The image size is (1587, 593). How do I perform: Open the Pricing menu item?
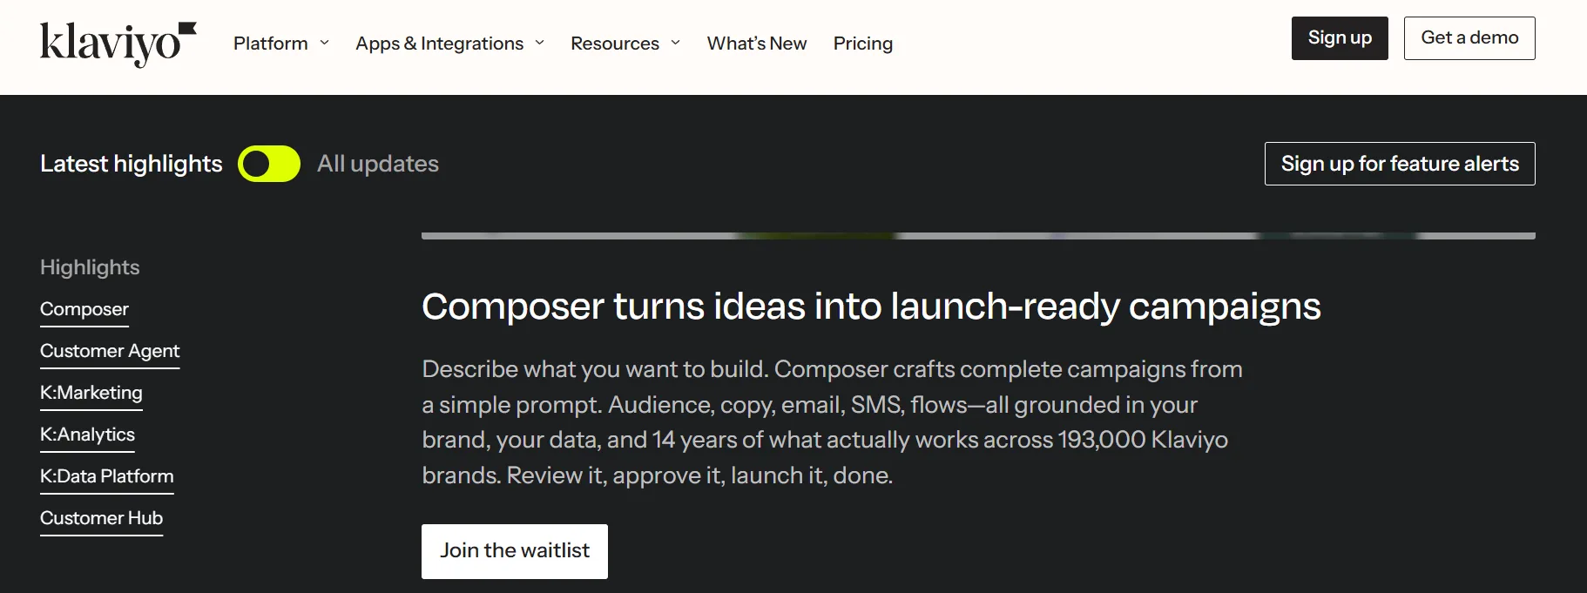(863, 44)
